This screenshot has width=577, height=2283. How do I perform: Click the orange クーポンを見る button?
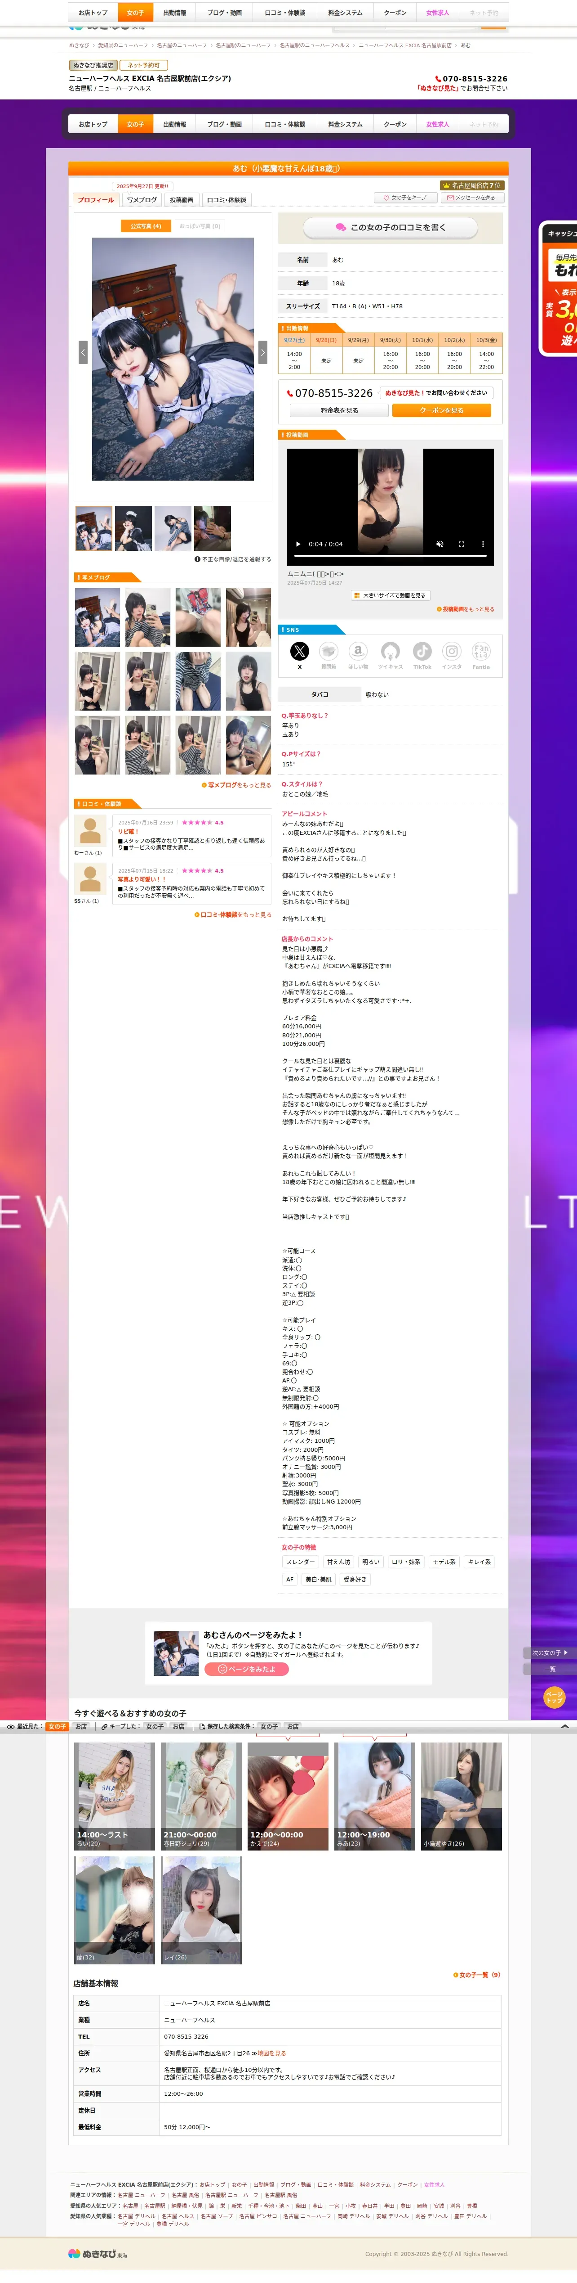[441, 410]
